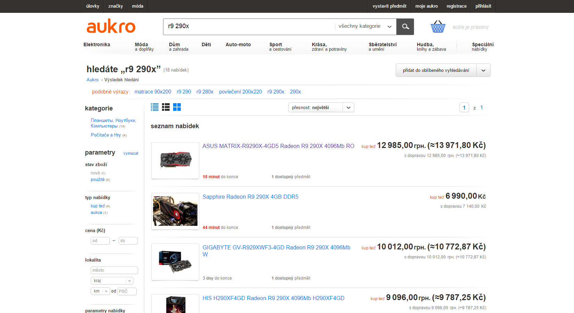Select similar term r9 290
This screenshot has width=574, height=313.
pyautogui.click(x=184, y=92)
